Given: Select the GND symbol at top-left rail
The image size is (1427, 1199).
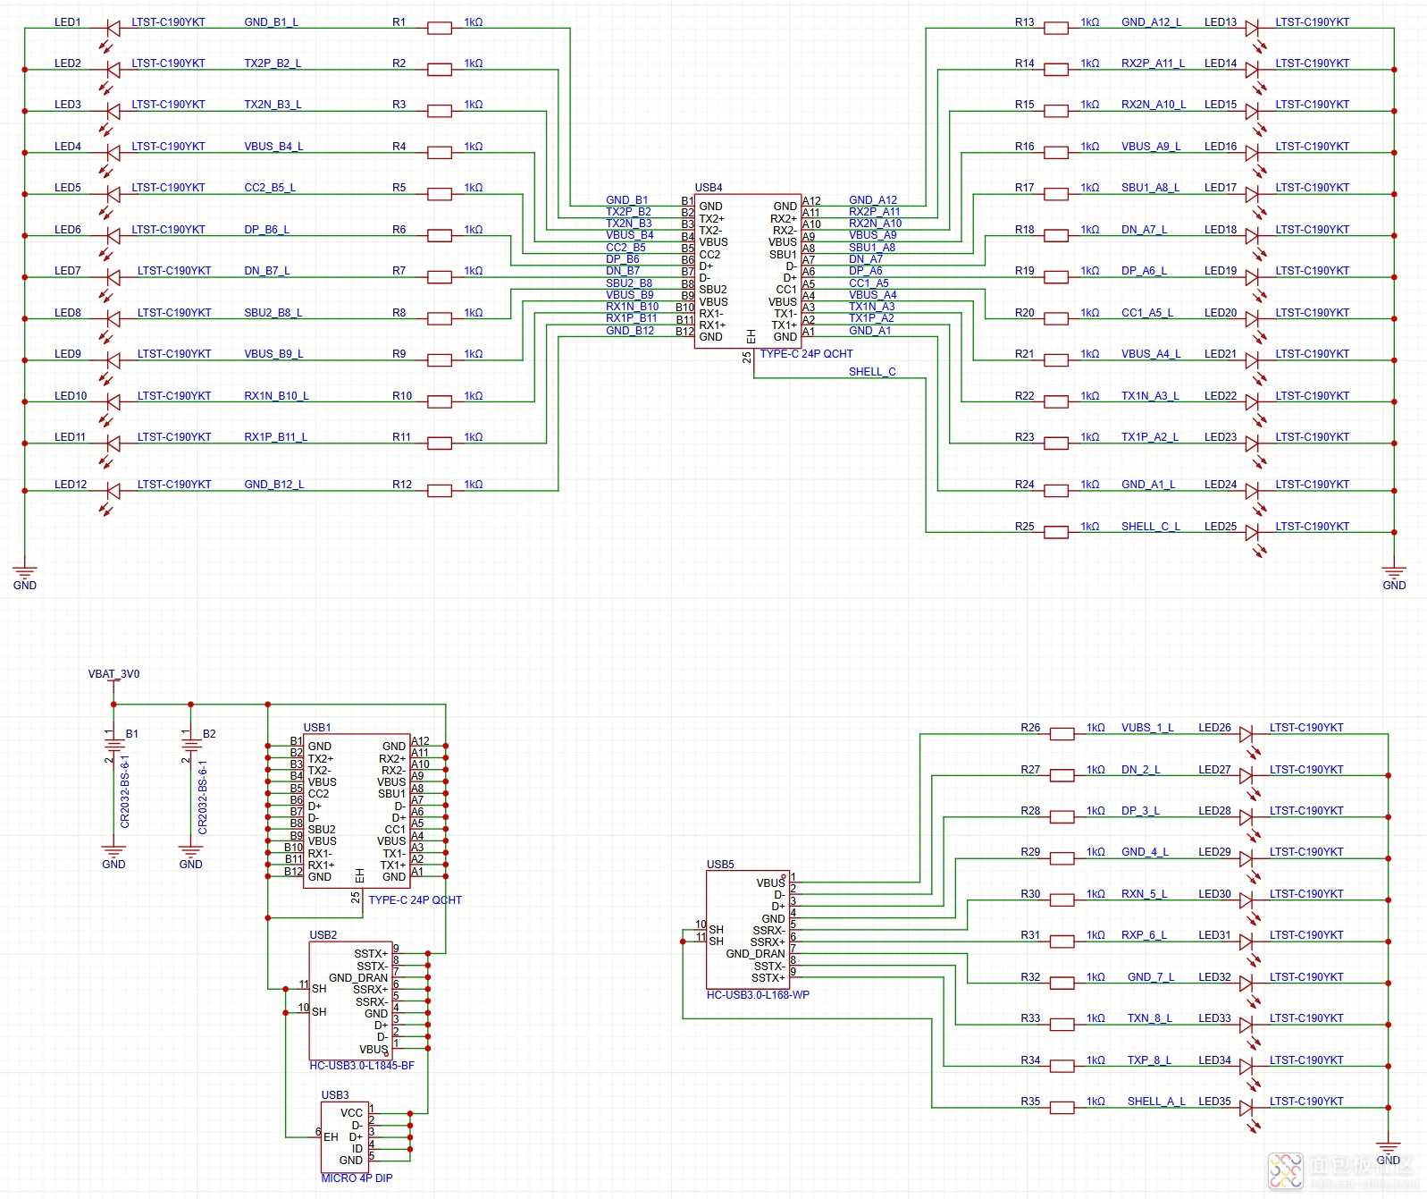Looking at the screenshot, I should click(x=24, y=574).
